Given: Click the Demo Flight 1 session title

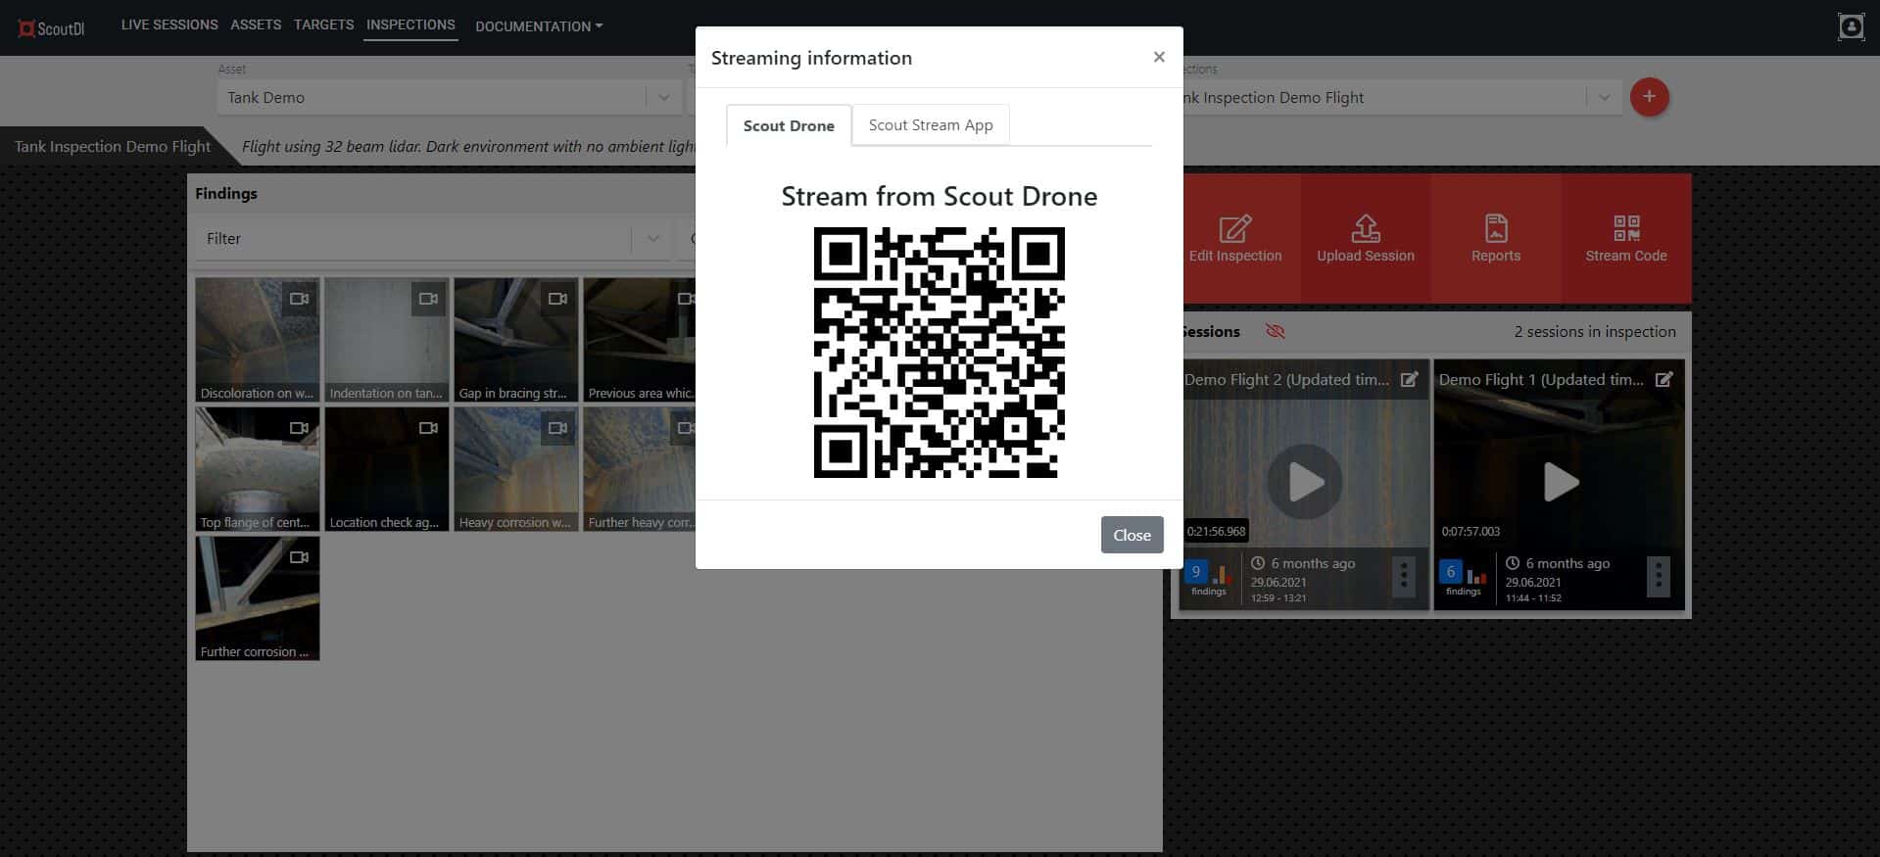Looking at the screenshot, I should [x=1541, y=379].
